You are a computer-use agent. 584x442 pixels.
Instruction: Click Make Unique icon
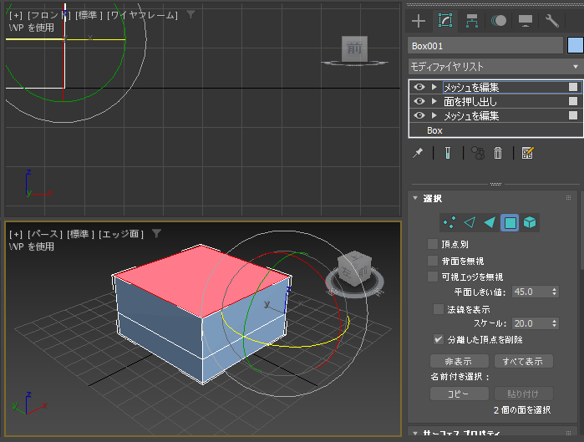click(478, 153)
